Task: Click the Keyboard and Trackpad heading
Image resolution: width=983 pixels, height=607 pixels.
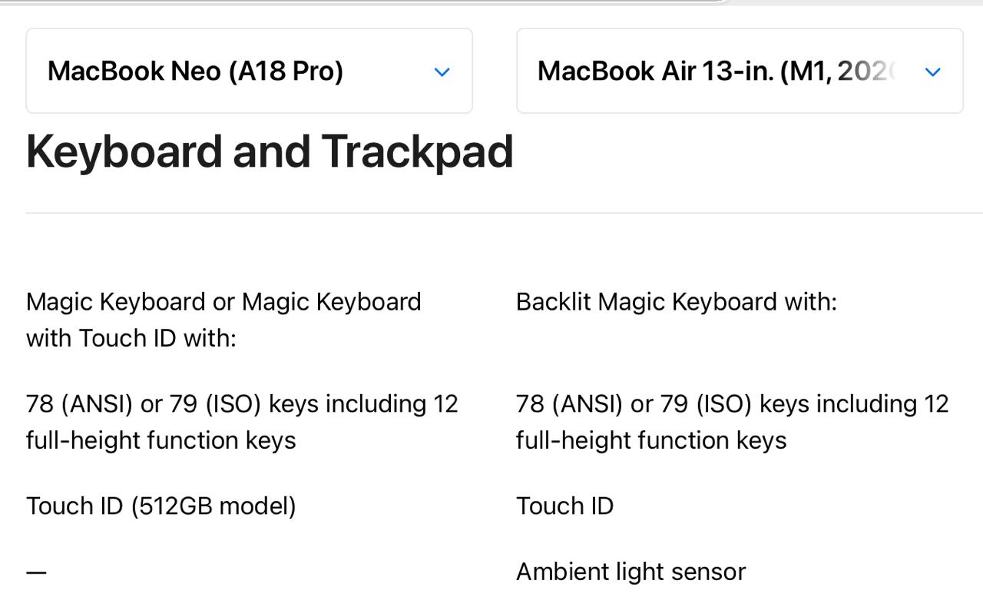Action: pos(270,151)
